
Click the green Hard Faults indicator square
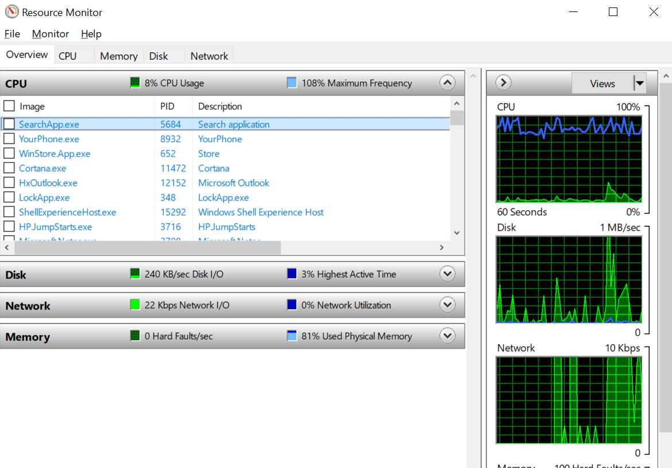click(x=135, y=336)
